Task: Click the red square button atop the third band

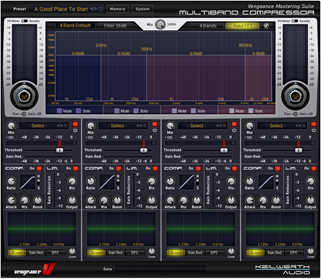Action: [234, 124]
